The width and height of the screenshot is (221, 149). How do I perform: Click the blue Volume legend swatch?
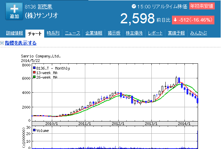[34, 130]
